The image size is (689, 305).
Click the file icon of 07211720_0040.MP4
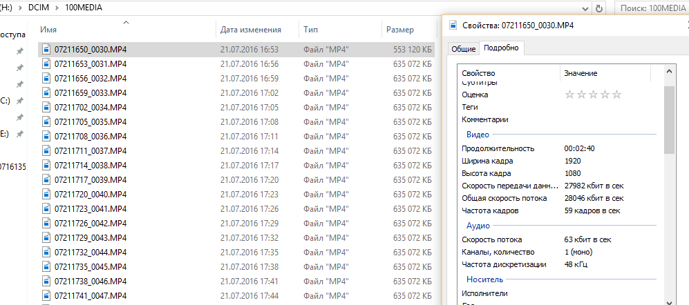pyautogui.click(x=46, y=195)
